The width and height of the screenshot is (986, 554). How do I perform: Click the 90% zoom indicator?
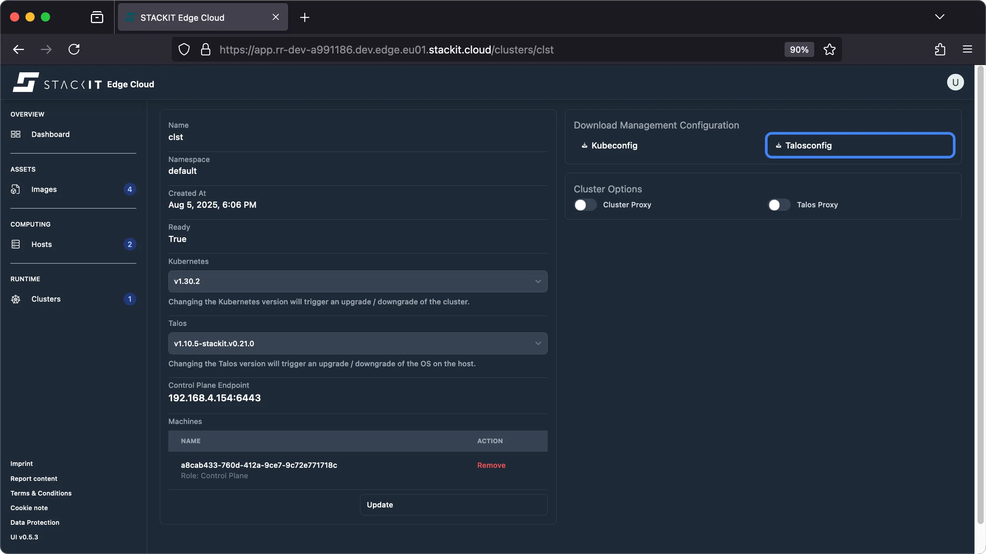click(798, 49)
